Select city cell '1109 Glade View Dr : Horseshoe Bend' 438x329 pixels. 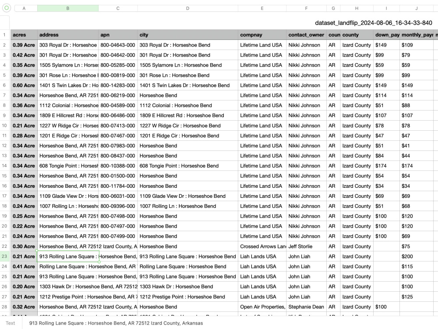click(188, 196)
